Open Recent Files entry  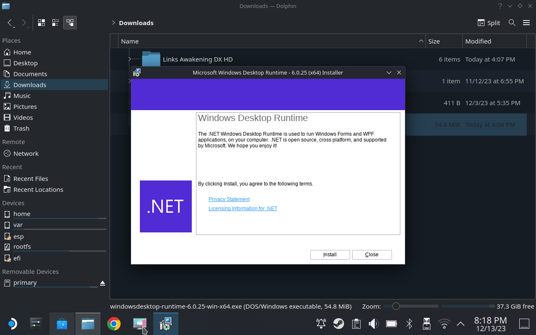(54, 179)
